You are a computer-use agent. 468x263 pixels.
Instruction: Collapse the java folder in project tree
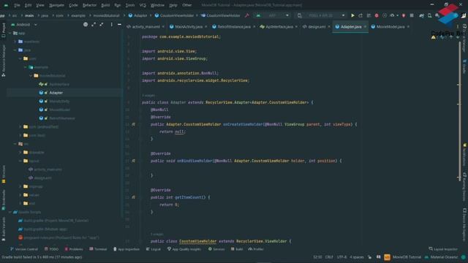(x=15, y=50)
